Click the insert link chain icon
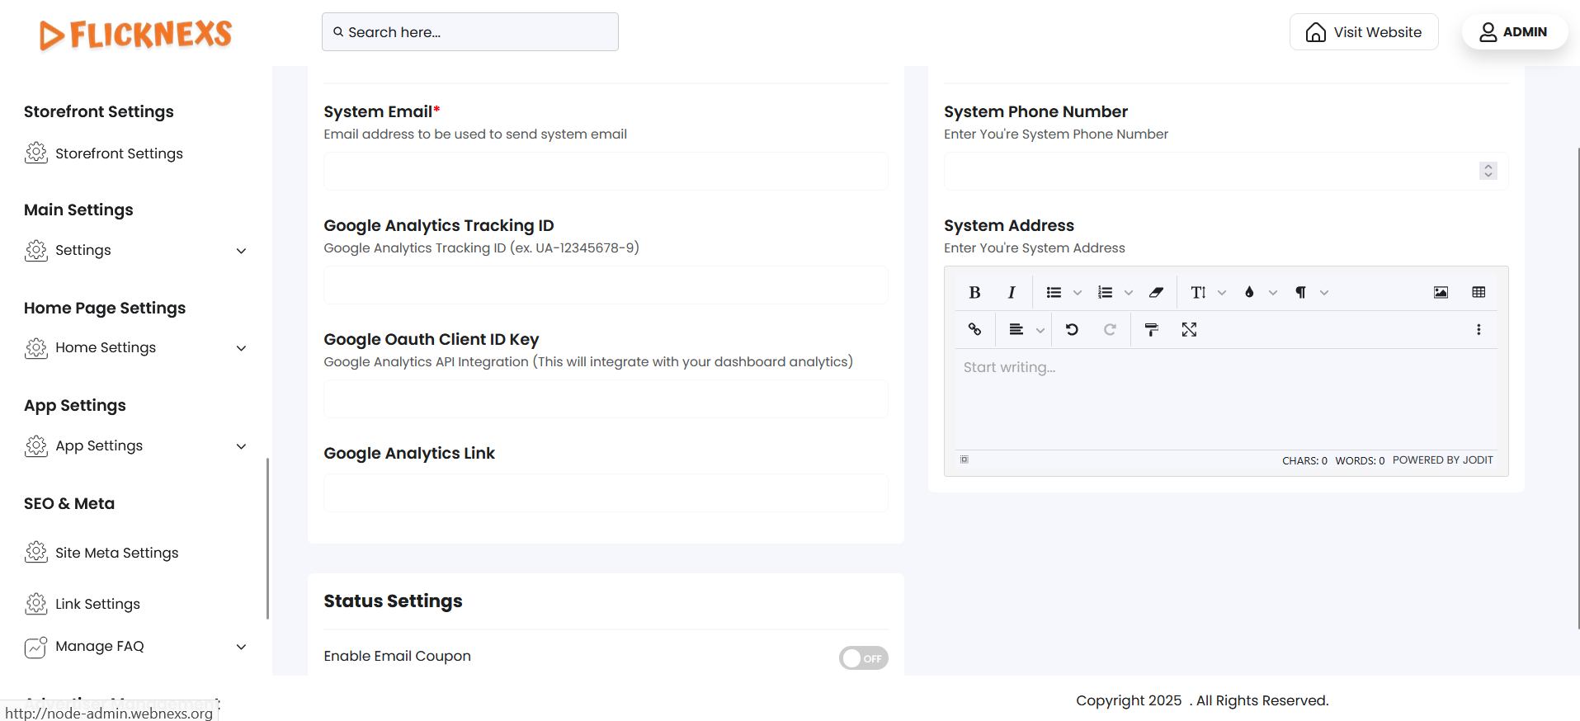Viewport: 1580px width, 721px height. tap(974, 330)
